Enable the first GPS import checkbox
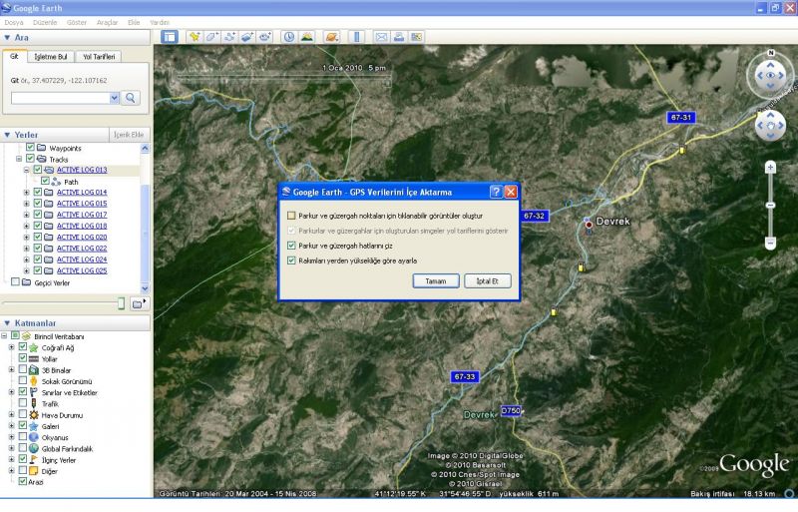This screenshot has height=512, width=798. coord(291,216)
